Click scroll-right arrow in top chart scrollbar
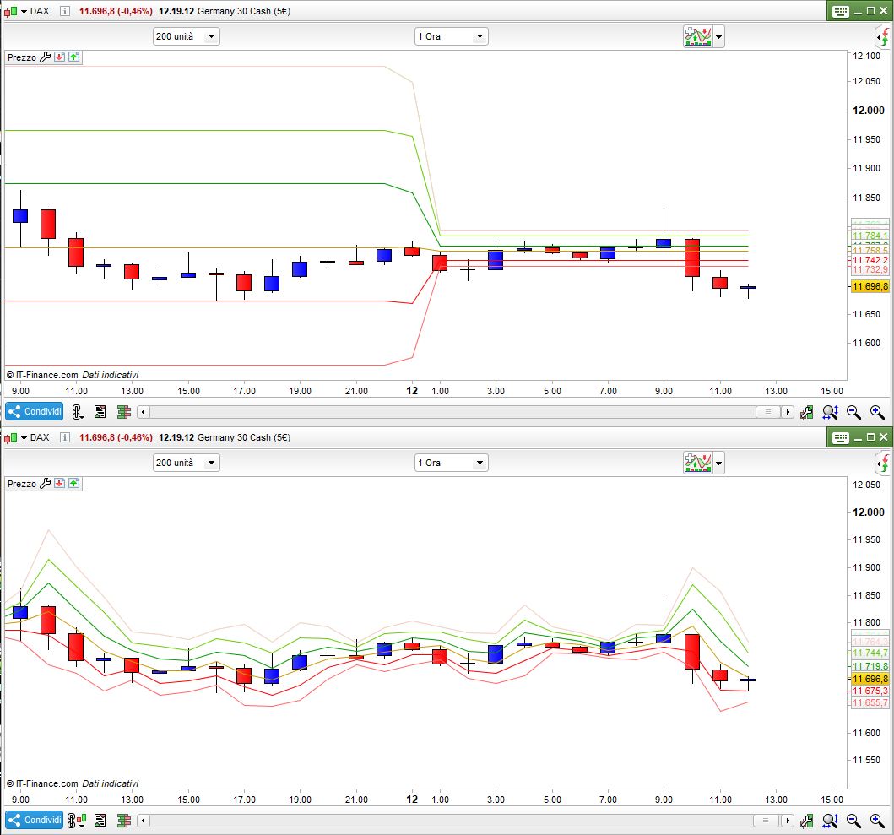Viewport: 894px width, 835px height. click(788, 412)
